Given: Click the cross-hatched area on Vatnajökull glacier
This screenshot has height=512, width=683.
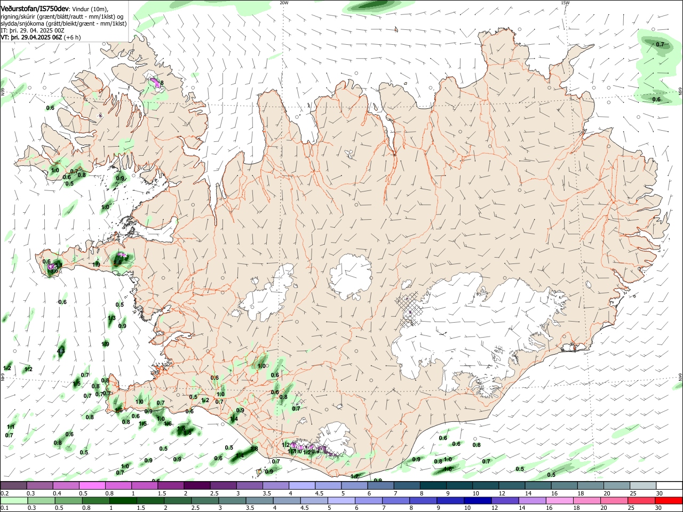Looking at the screenshot, I should point(408,310).
